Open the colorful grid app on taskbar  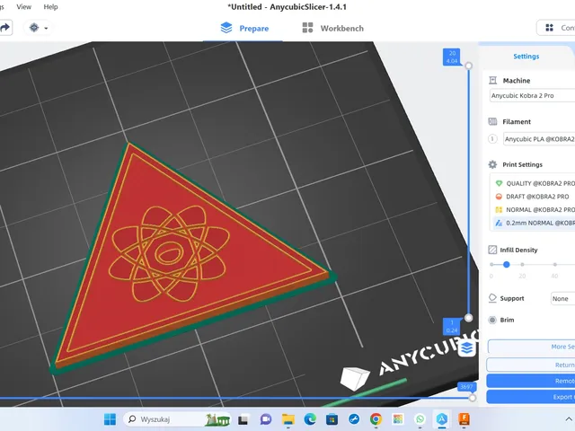398,419
